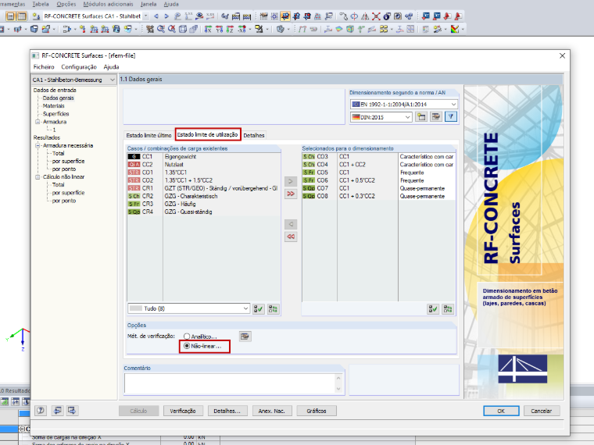Viewport: 594px width, 445px height.
Task: Click the previous table icon at bottom left
Action: (x=57, y=411)
